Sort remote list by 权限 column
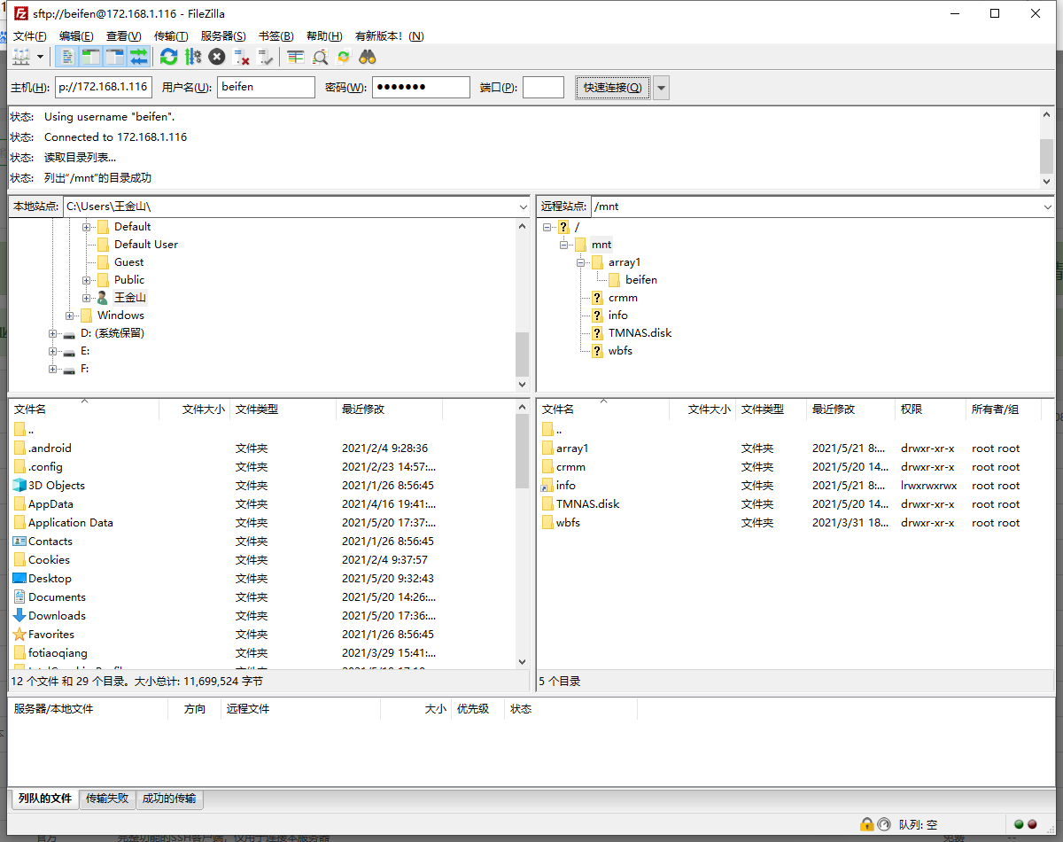Viewport: 1063px width, 842px height. click(930, 409)
